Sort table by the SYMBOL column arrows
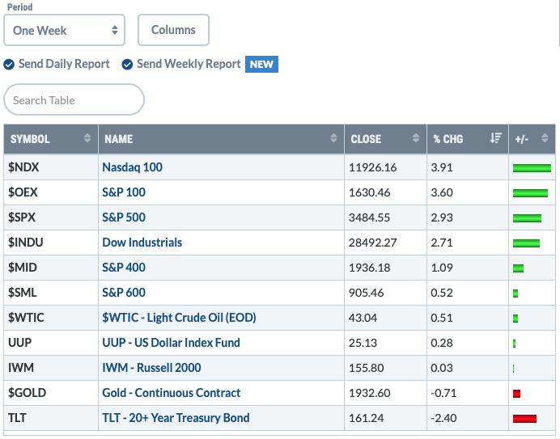The height and width of the screenshot is (439, 560). 87,138
